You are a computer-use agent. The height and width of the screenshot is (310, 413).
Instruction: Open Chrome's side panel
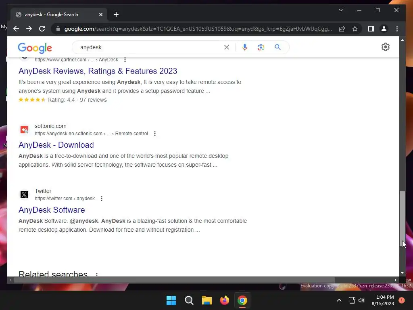371,29
